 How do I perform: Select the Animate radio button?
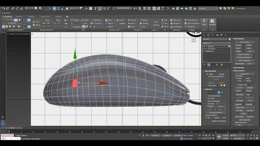click(x=218, y=74)
